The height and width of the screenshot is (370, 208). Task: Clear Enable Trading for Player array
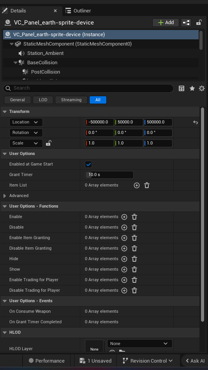click(x=134, y=280)
